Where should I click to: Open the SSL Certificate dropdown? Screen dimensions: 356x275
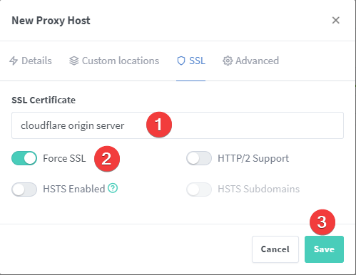tap(178, 125)
